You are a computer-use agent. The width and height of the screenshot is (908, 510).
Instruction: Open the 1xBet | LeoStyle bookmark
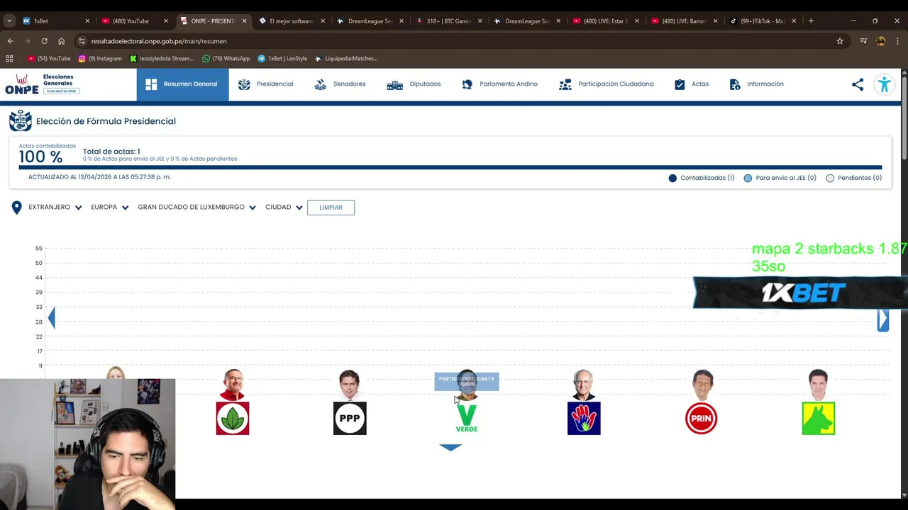point(282,59)
